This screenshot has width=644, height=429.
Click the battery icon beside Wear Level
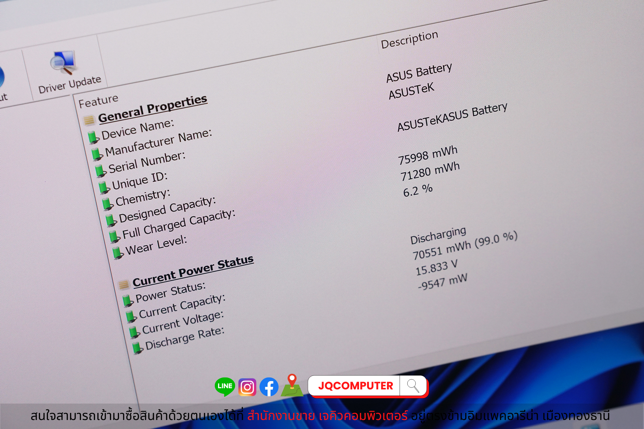tap(118, 253)
